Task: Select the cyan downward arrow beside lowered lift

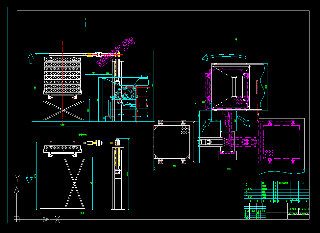Action: click(29, 178)
